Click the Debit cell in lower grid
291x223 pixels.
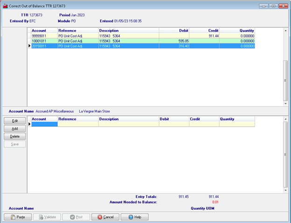173,124
